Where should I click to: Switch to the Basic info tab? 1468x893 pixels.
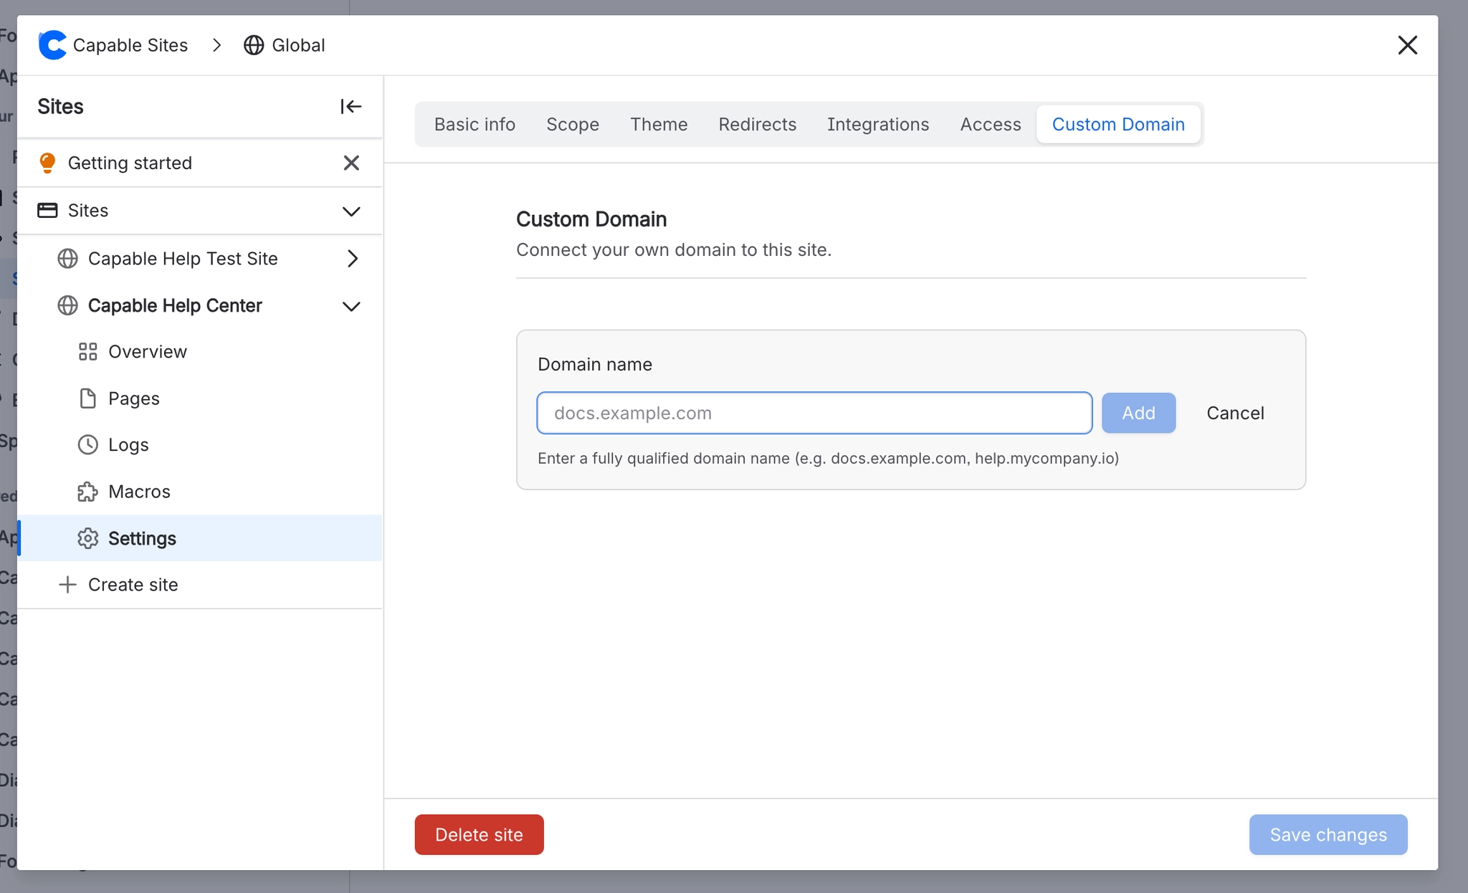(x=475, y=125)
